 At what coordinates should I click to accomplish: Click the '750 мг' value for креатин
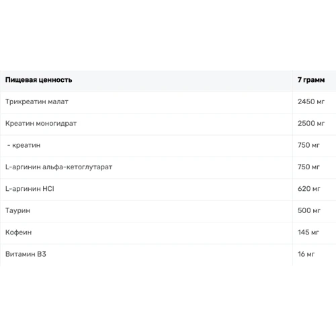[308, 145]
